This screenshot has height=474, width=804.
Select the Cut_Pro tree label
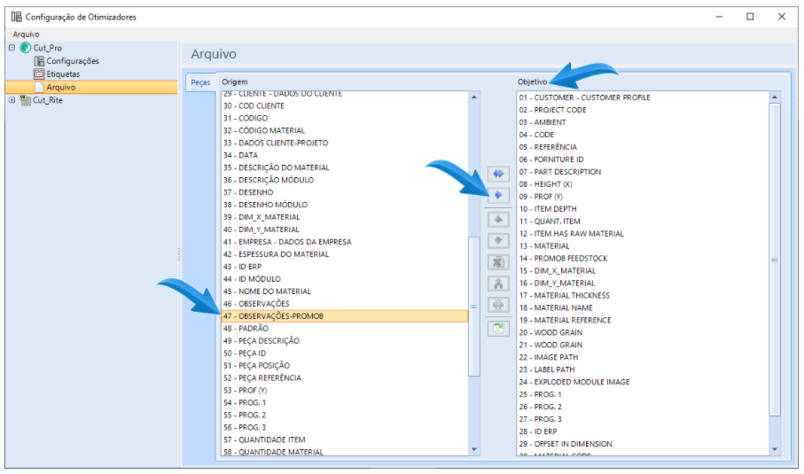coord(48,48)
